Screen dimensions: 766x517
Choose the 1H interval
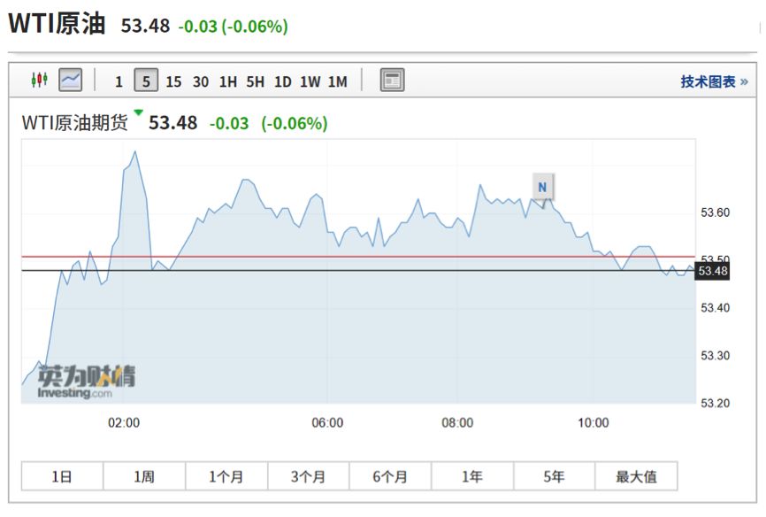tap(228, 81)
